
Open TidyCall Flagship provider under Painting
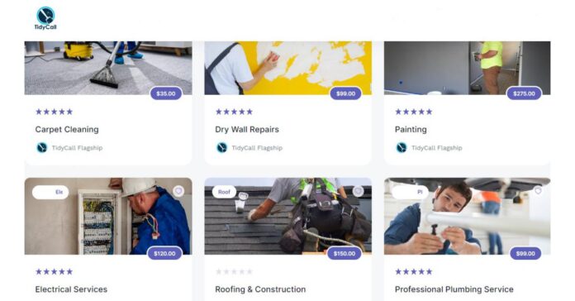[437, 148]
